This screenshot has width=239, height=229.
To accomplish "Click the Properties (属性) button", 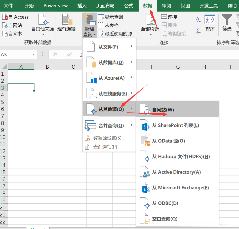I will click(x=169, y=25).
